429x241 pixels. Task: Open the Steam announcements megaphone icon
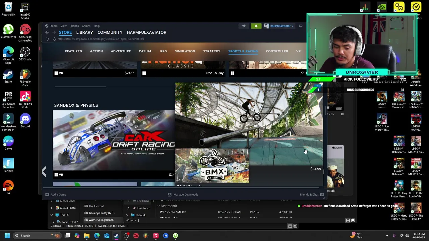point(244,26)
